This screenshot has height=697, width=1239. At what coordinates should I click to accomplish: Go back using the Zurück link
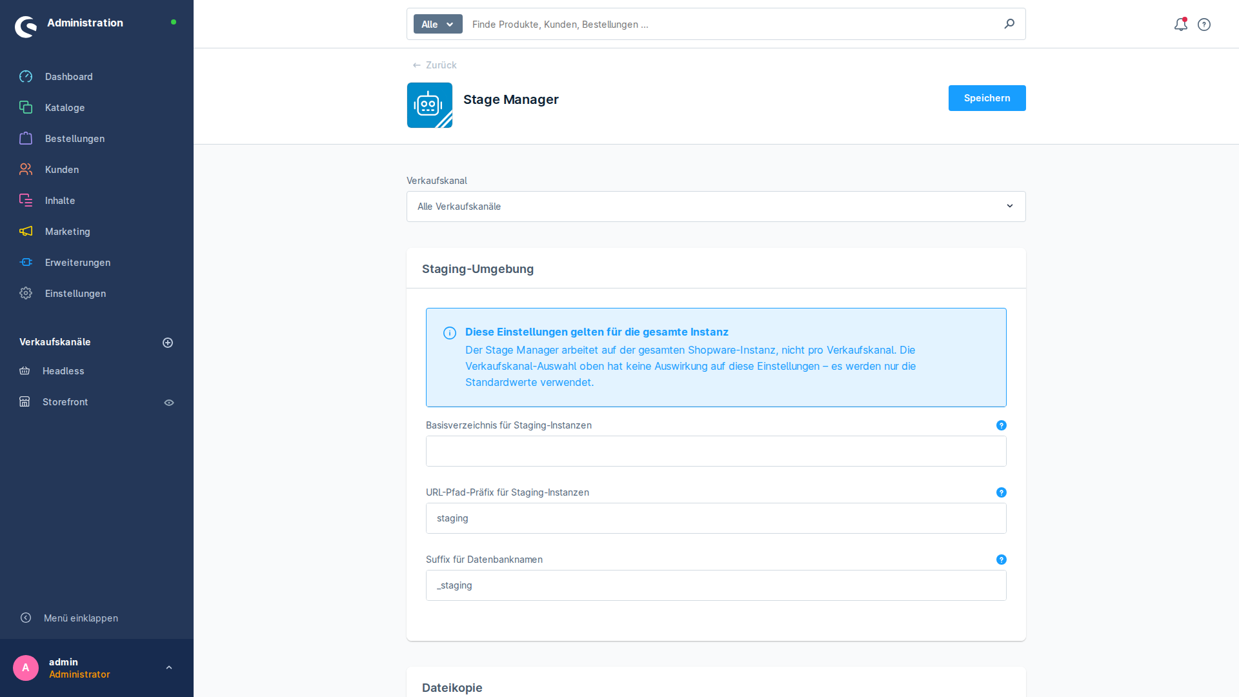pyautogui.click(x=434, y=65)
